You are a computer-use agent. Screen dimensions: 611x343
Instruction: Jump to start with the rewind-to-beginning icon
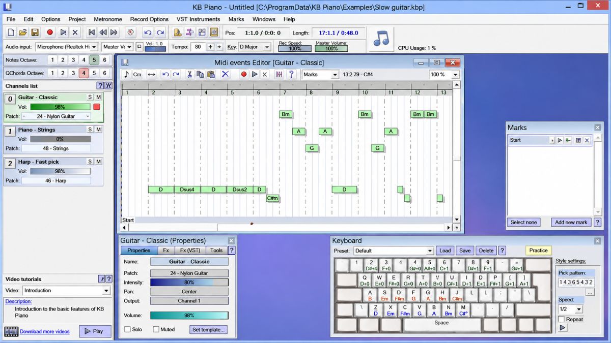point(92,33)
